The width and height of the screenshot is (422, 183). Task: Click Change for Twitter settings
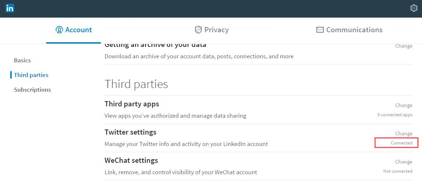[x=404, y=134]
